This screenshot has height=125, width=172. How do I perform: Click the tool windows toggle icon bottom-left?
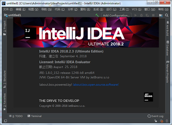pos(5,121)
